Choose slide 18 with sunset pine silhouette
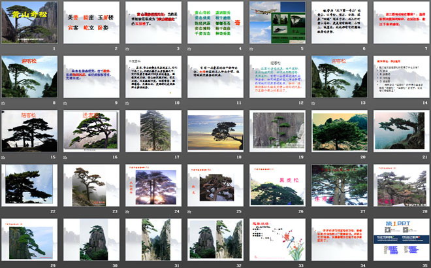 tap(215, 131)
